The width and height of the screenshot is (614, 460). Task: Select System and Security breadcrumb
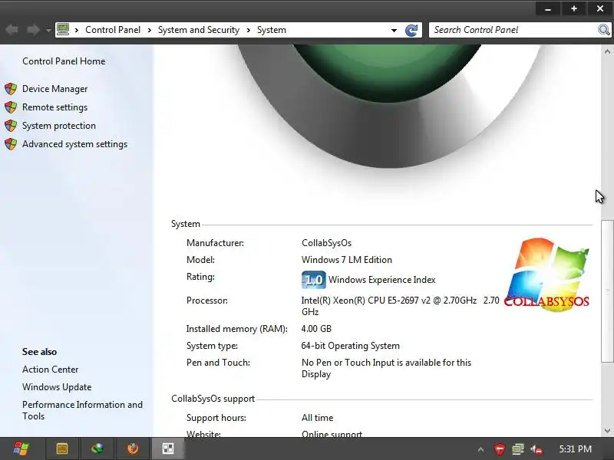point(199,30)
